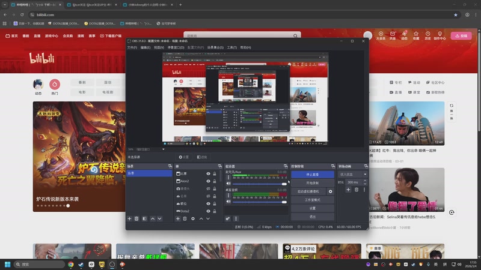Screen dimensions: 481x270
Task: Open the transition type dropdown
Action: (x=353, y=174)
